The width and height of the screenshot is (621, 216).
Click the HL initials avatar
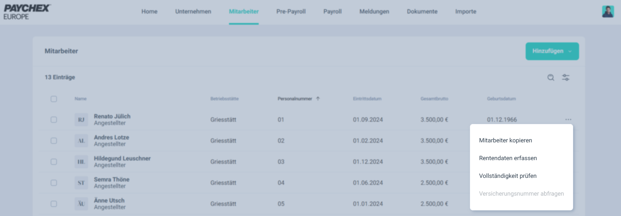[x=81, y=162]
